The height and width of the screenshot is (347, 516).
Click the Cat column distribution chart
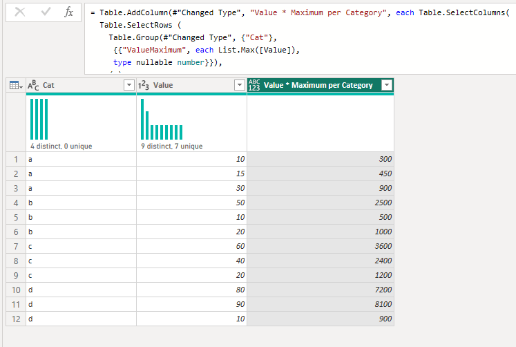pos(39,119)
